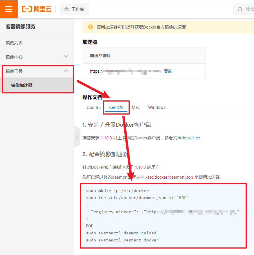Switch to the Windows tab
This screenshot has height=255, width=254.
point(156,107)
